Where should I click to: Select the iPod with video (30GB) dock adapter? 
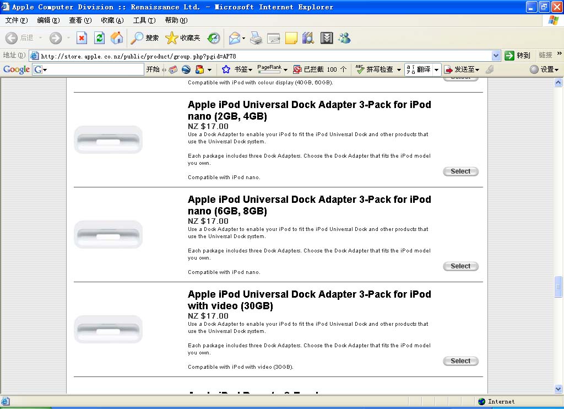460,360
